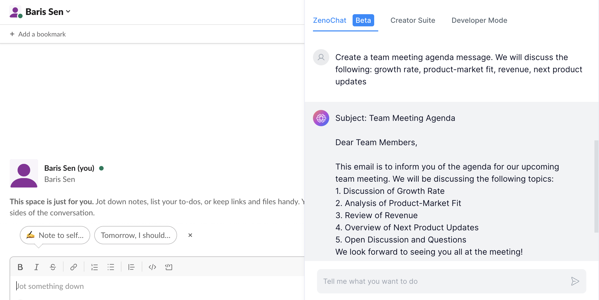Click the header profile avatar icon
This screenshot has width=599, height=300.
(16, 12)
